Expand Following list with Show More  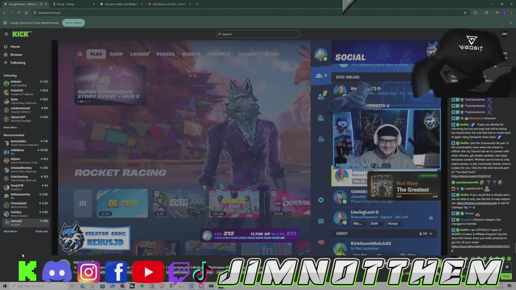10,127
